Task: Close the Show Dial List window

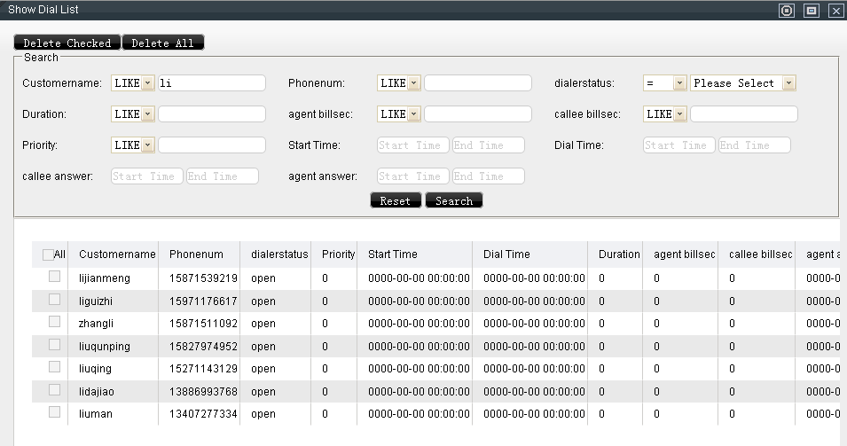Action: pyautogui.click(x=835, y=11)
